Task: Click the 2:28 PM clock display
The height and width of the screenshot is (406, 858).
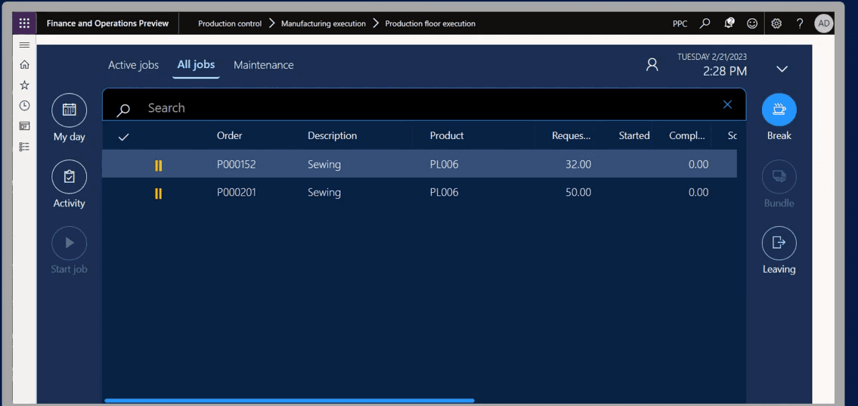Action: coord(724,71)
